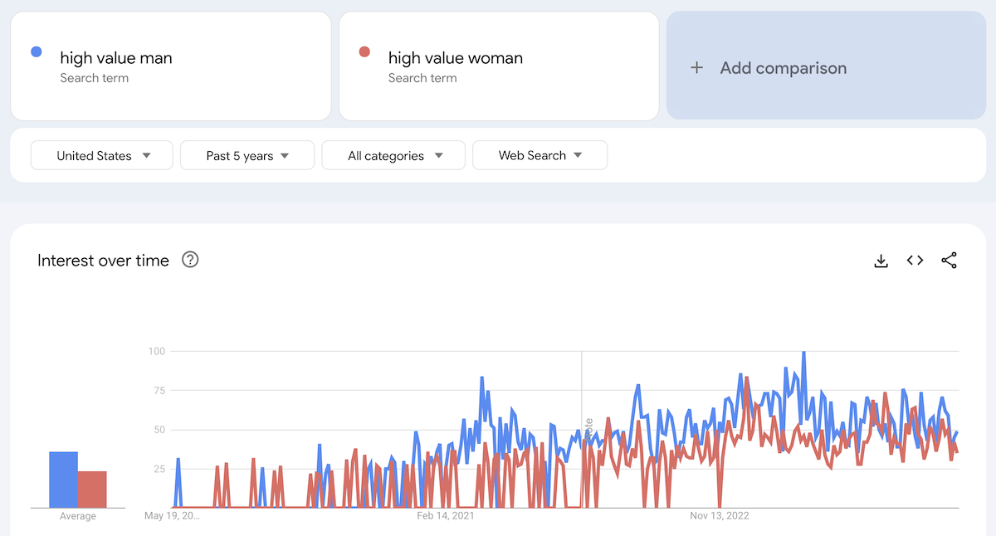Click the blue dot beside high value man

pos(36,52)
